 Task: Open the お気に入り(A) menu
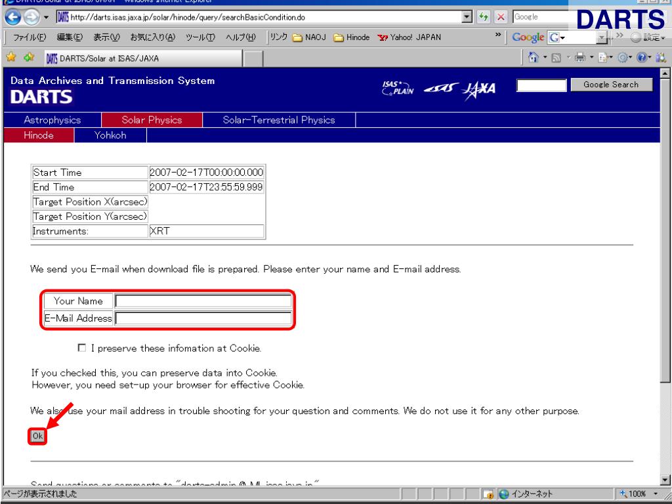pyautogui.click(x=152, y=37)
